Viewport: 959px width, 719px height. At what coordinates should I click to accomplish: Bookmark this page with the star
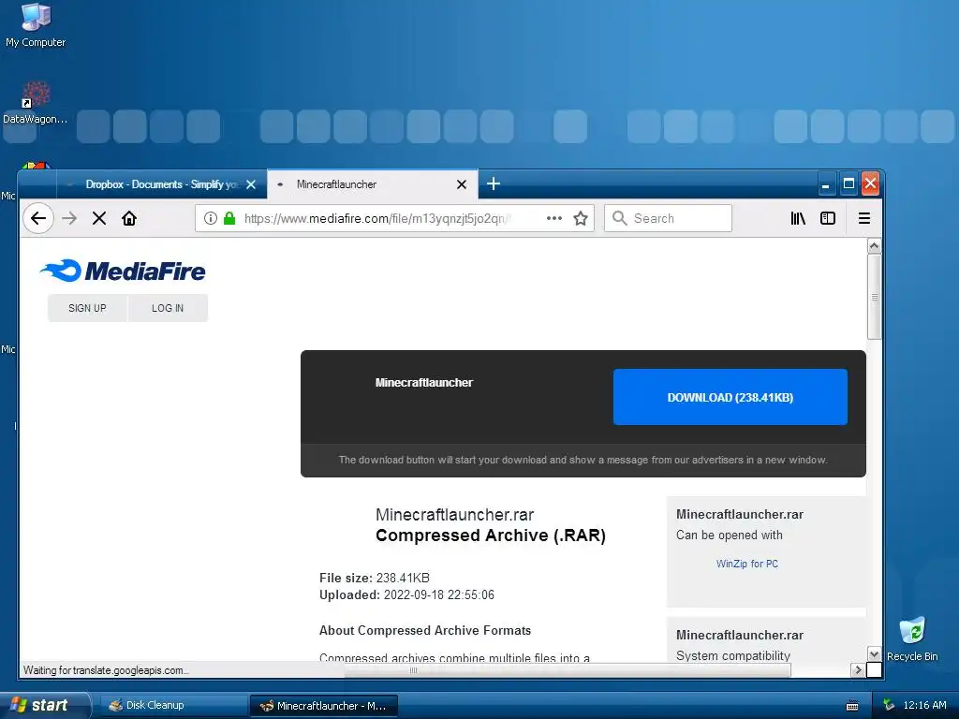[581, 218]
